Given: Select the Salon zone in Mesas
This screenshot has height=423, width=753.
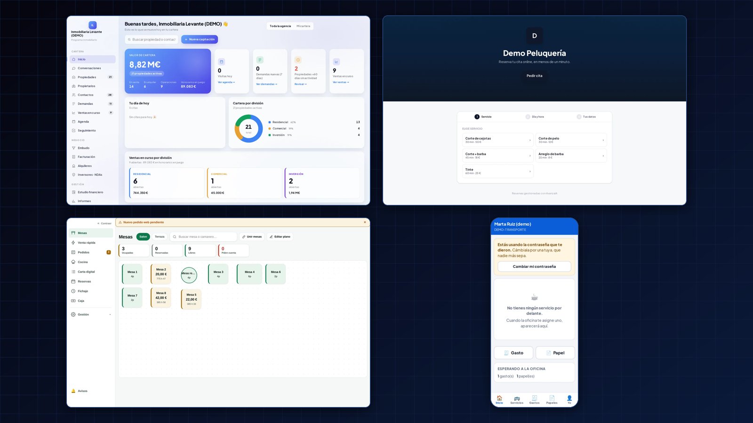Looking at the screenshot, I should pyautogui.click(x=143, y=237).
